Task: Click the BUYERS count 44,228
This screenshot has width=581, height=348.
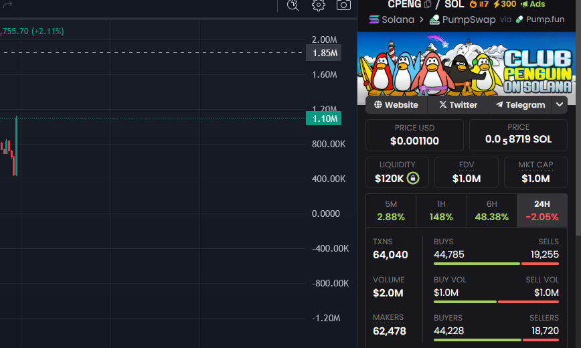Action: coord(448,331)
